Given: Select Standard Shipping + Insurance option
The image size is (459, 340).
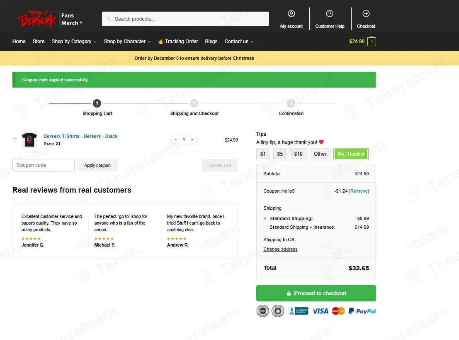Looking at the screenshot, I should click(265, 227).
